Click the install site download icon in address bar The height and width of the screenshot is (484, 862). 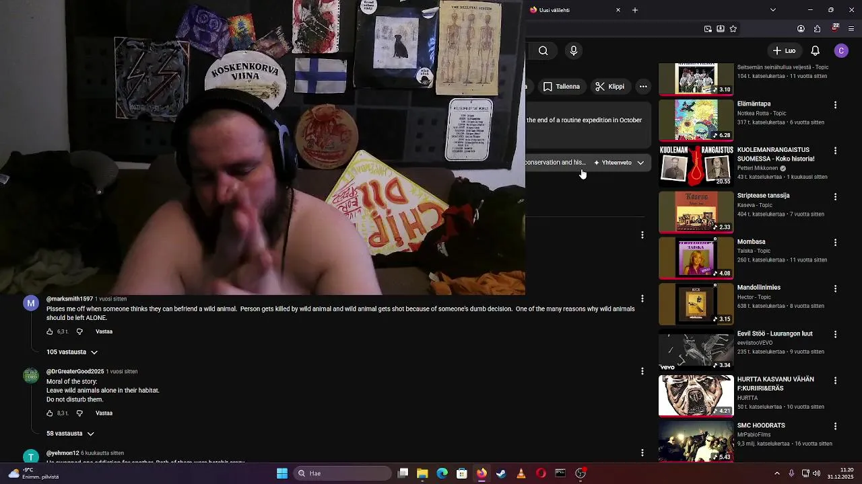[x=721, y=29]
